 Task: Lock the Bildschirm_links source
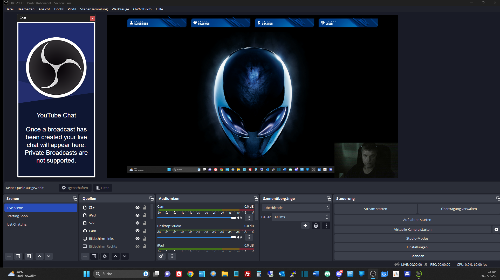(145, 239)
